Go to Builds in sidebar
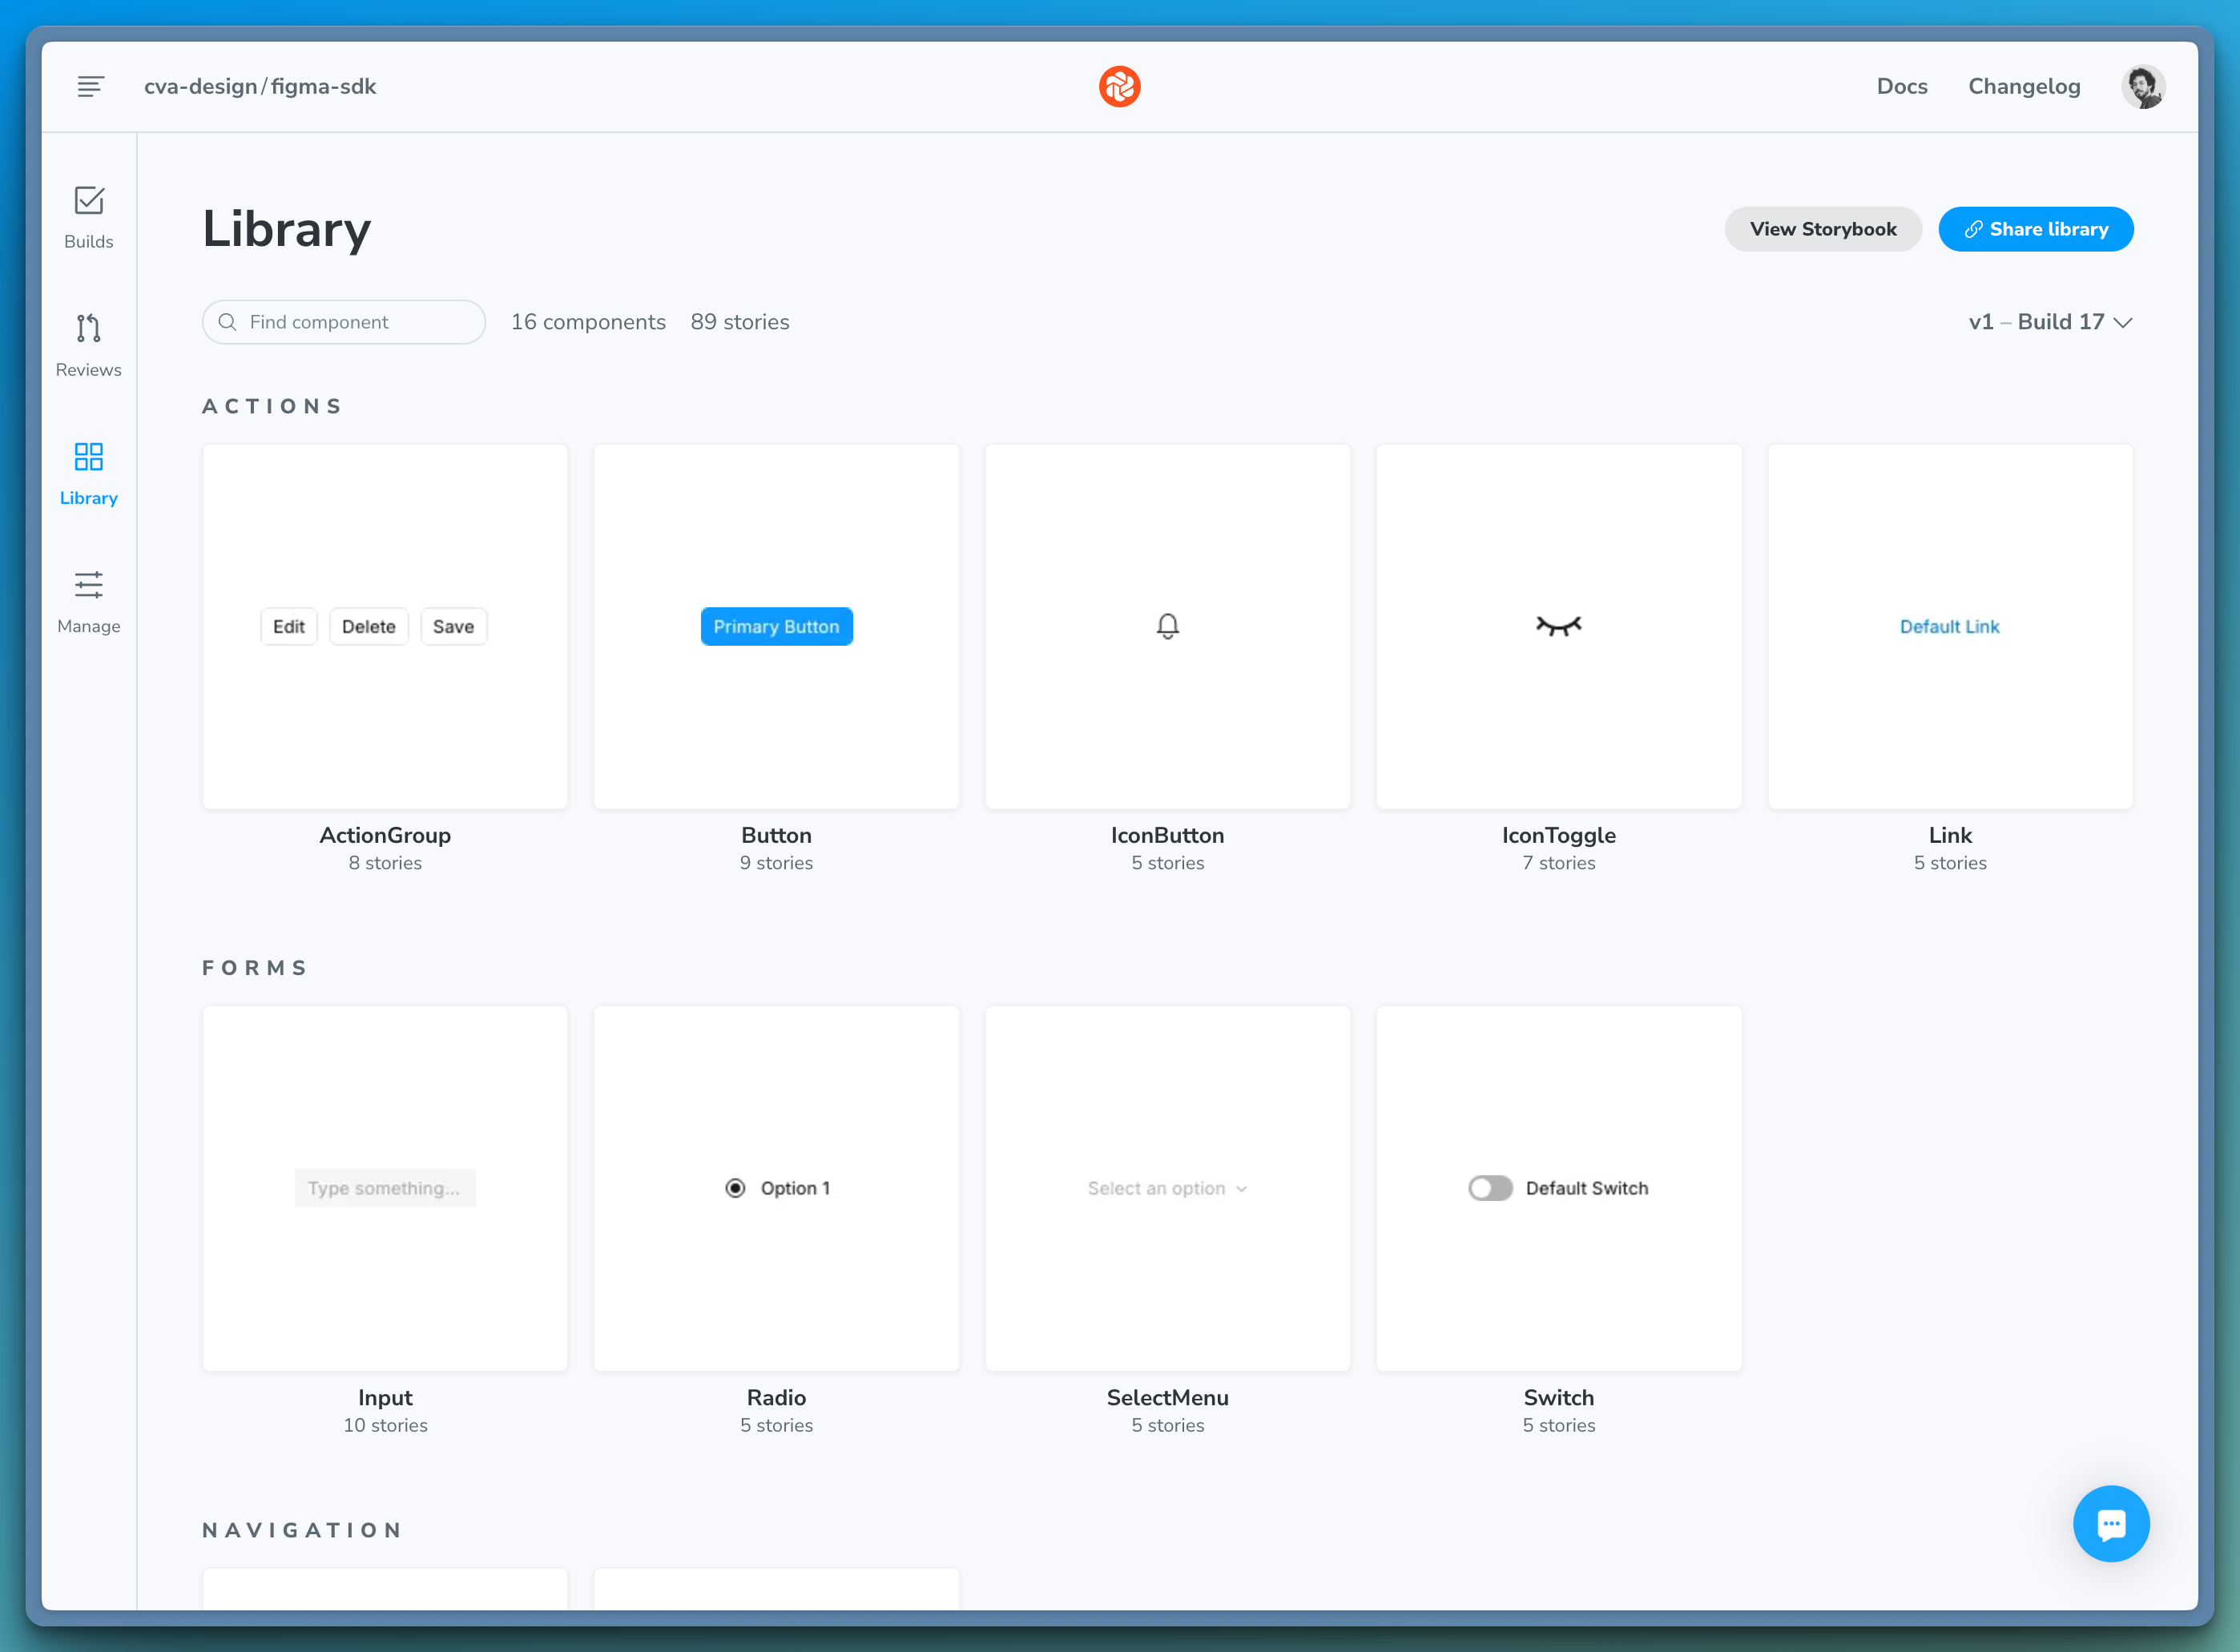The image size is (2240, 1652). point(89,218)
